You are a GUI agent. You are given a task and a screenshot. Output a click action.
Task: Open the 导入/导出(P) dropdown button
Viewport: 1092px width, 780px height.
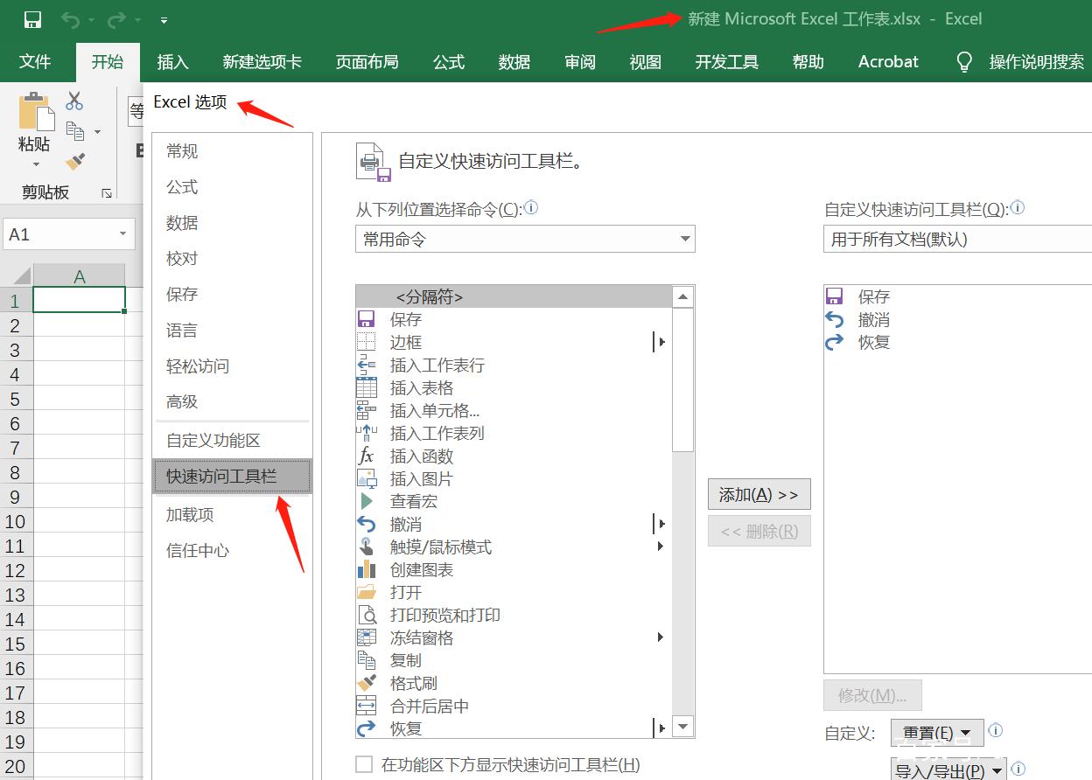pyautogui.click(x=948, y=770)
